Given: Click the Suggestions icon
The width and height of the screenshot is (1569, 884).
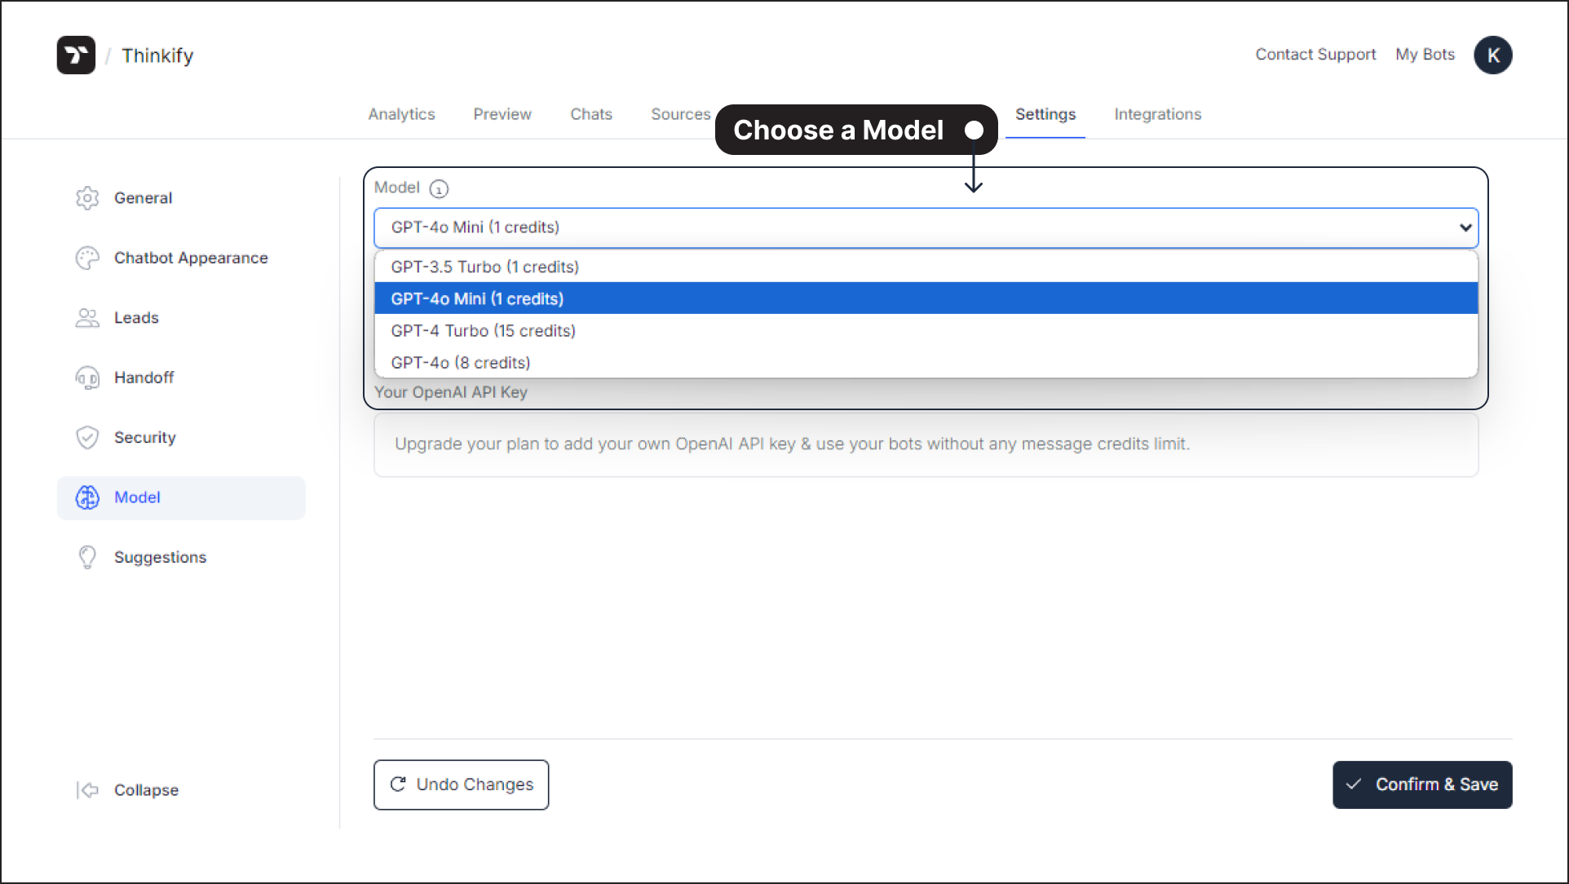Looking at the screenshot, I should (86, 557).
